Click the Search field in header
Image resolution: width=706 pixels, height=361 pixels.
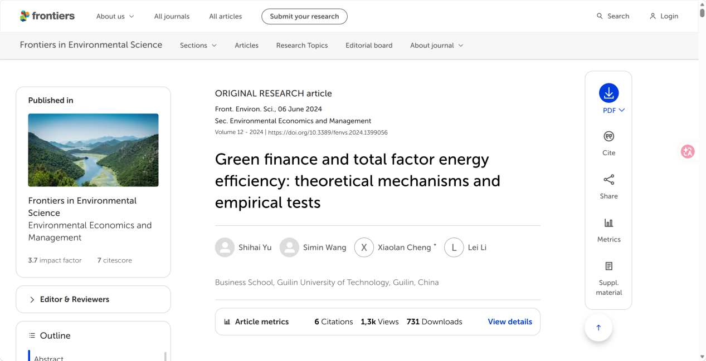[613, 17]
